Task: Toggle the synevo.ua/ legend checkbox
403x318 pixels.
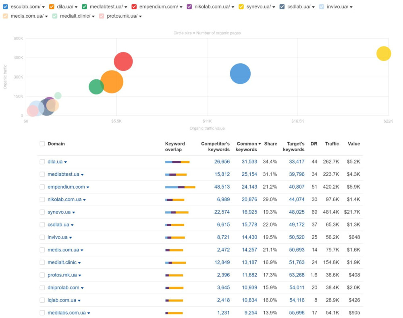Action: point(241,7)
